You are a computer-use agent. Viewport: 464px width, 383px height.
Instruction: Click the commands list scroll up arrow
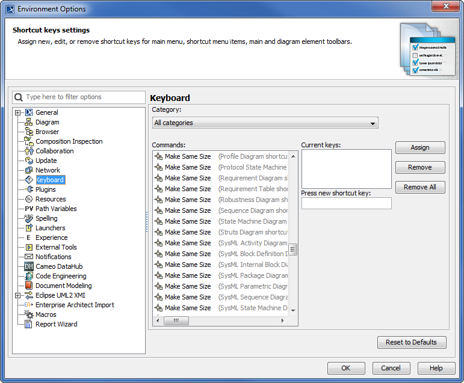point(293,156)
